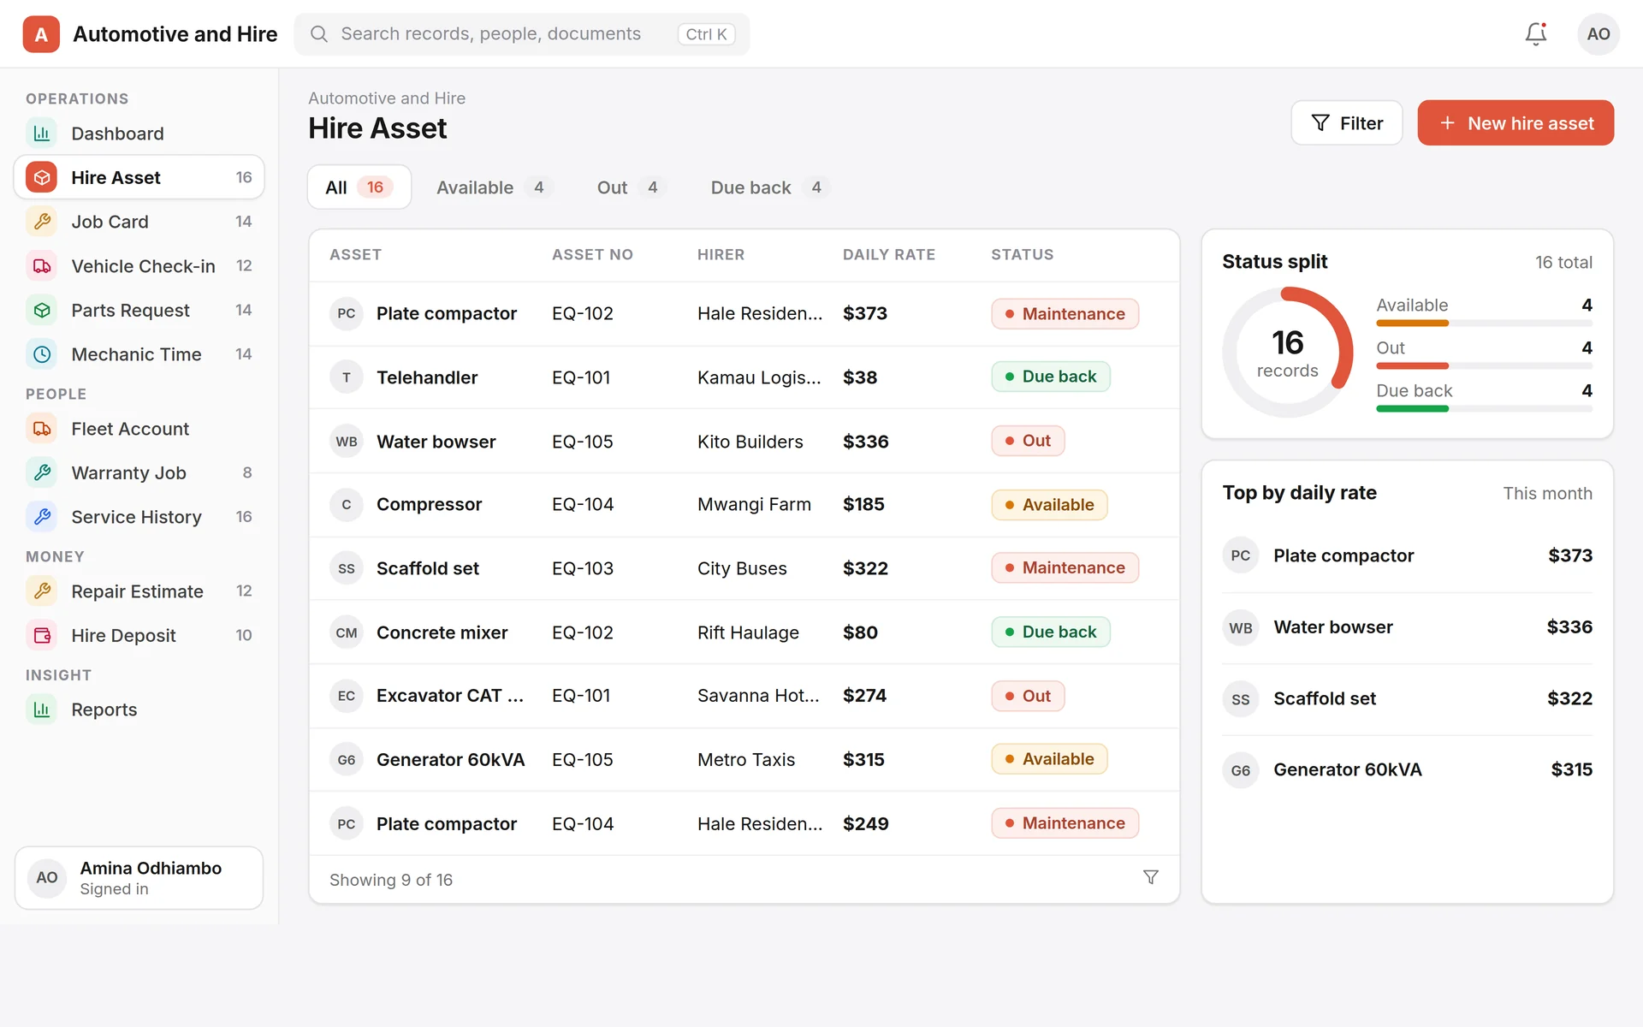The width and height of the screenshot is (1643, 1027).
Task: Click the Automotive and Hire logo icon
Action: pos(41,34)
